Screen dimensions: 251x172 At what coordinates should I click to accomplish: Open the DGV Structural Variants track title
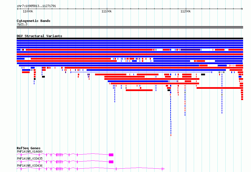[39, 36]
